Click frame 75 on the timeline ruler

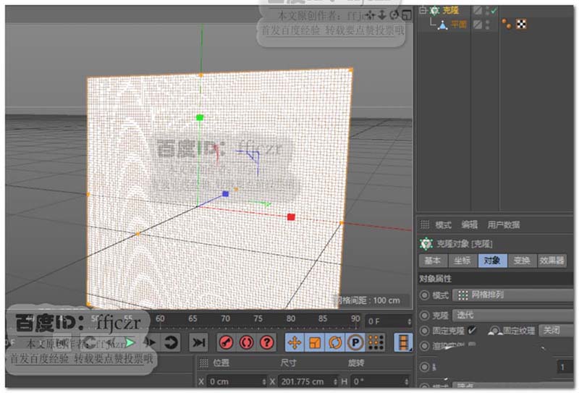(x=258, y=318)
